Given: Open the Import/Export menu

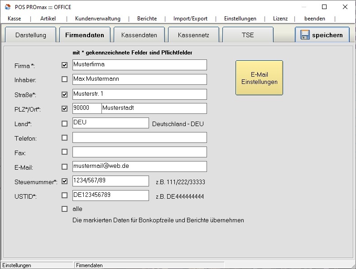Looking at the screenshot, I should click(190, 19).
